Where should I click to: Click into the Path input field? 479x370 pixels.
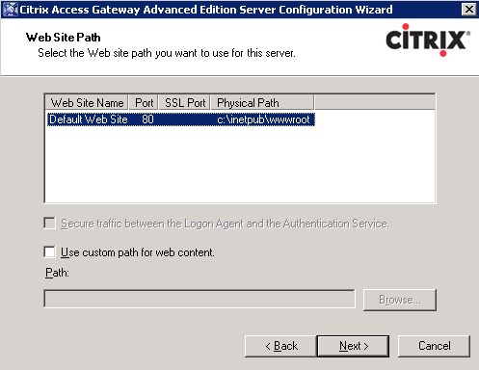(200, 299)
